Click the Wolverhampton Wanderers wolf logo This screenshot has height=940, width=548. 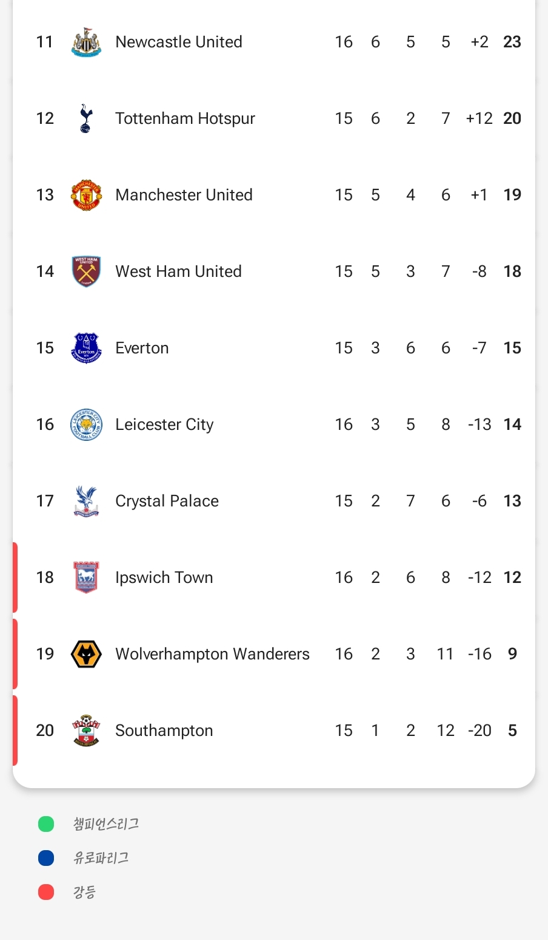click(x=86, y=654)
